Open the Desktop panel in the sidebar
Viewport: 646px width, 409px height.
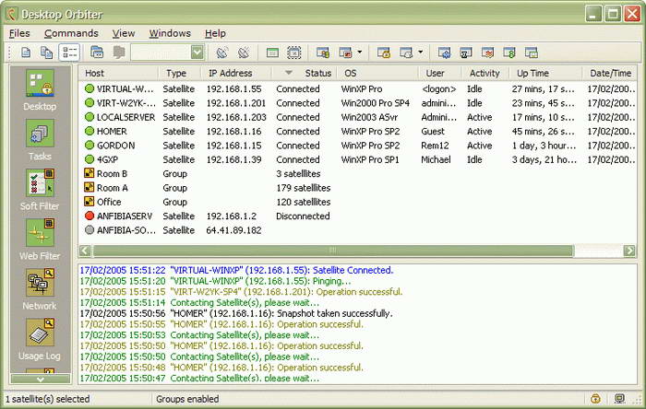point(40,90)
